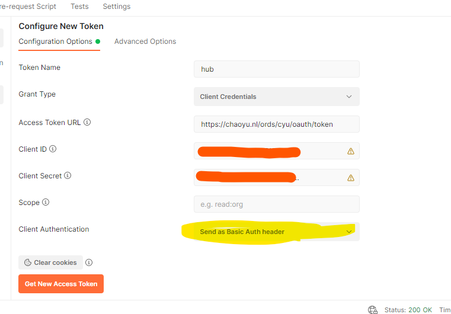Click info icon next to Client Secret
This screenshot has height=314, width=451.
(68, 176)
